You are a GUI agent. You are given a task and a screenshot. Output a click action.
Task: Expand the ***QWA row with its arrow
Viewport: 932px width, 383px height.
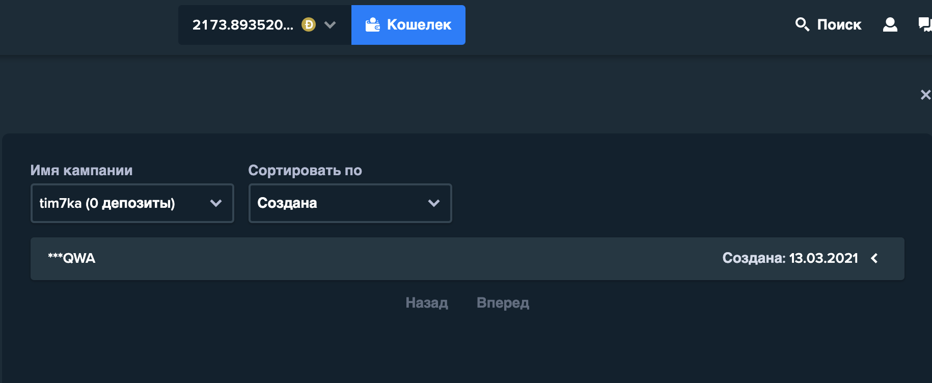pyautogui.click(x=874, y=258)
